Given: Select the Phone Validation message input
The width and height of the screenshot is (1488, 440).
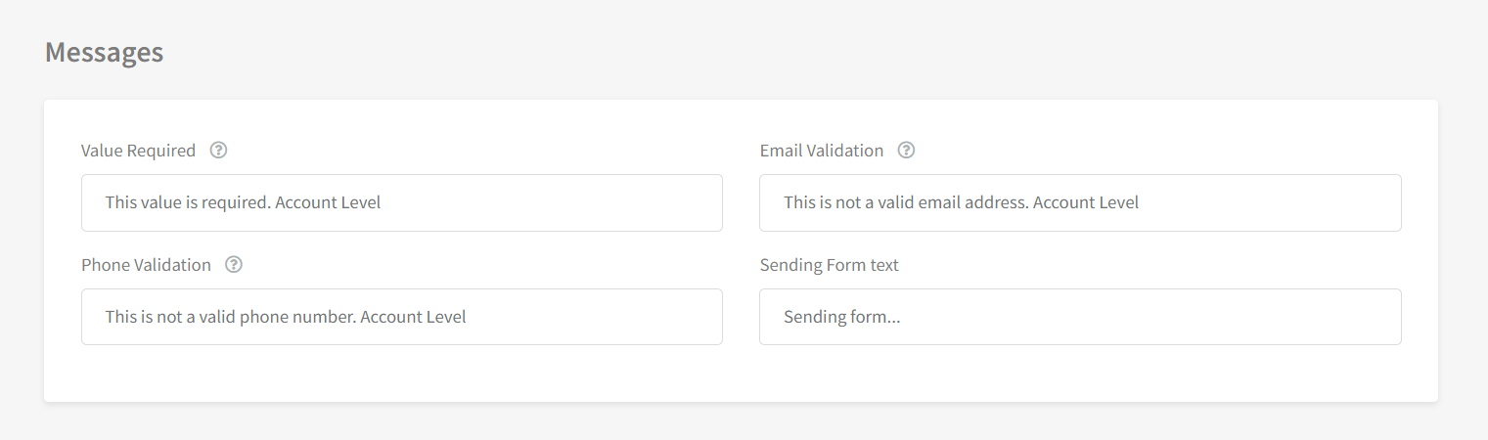Looking at the screenshot, I should [402, 317].
